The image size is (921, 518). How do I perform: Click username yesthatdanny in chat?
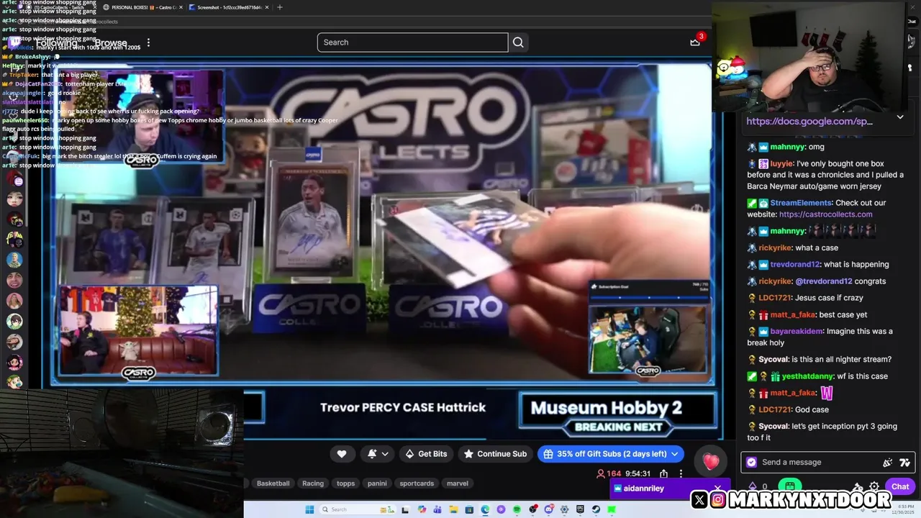point(808,376)
